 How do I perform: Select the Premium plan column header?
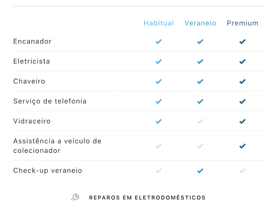tap(242, 23)
